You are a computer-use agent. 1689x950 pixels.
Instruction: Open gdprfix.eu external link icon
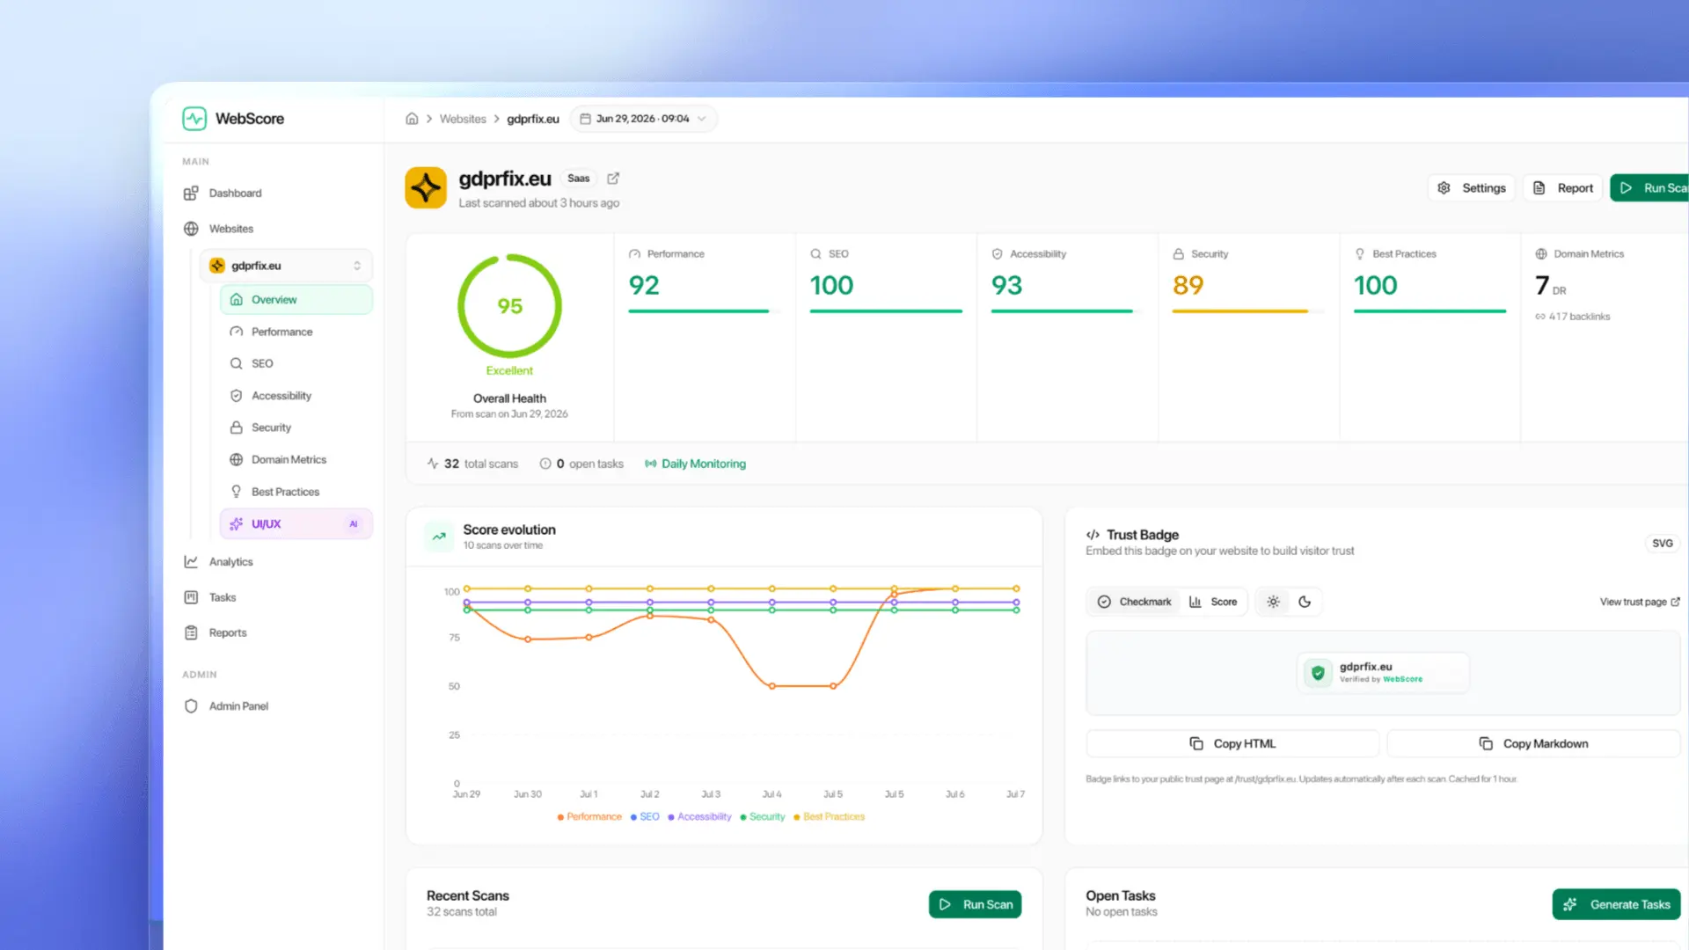coord(613,179)
